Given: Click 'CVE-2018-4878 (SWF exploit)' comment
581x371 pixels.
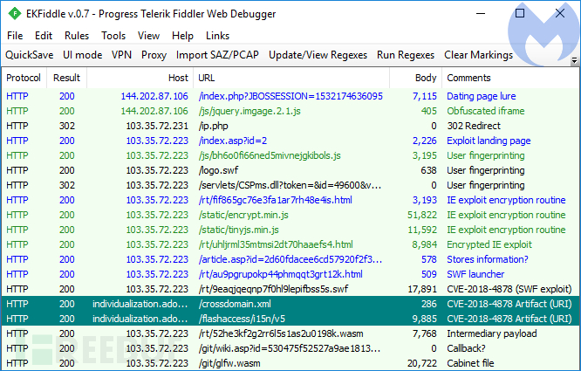Looking at the screenshot, I should (509, 289).
